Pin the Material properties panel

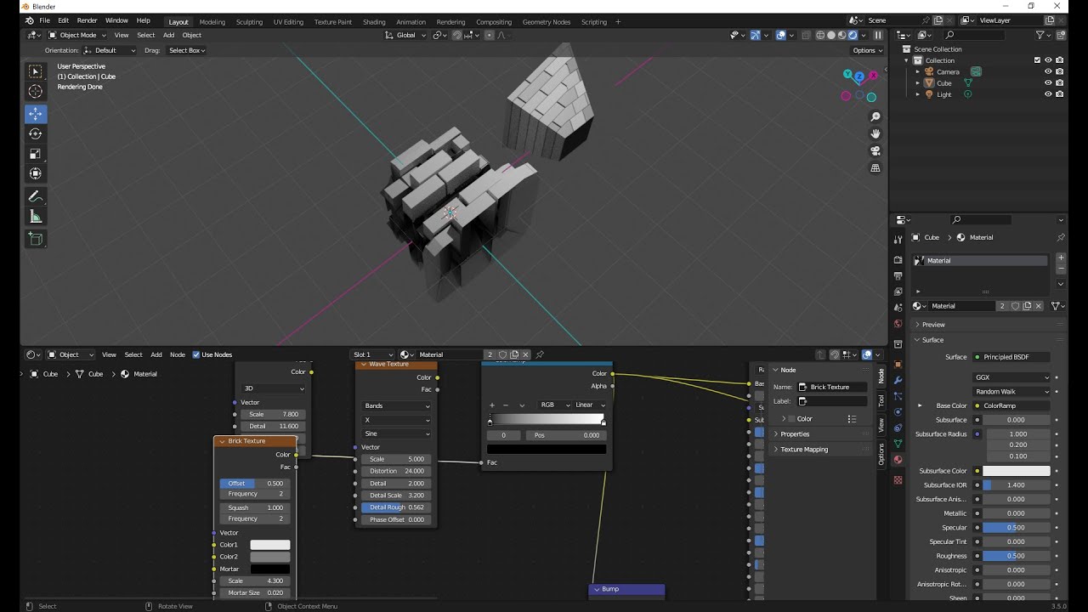[1060, 237]
